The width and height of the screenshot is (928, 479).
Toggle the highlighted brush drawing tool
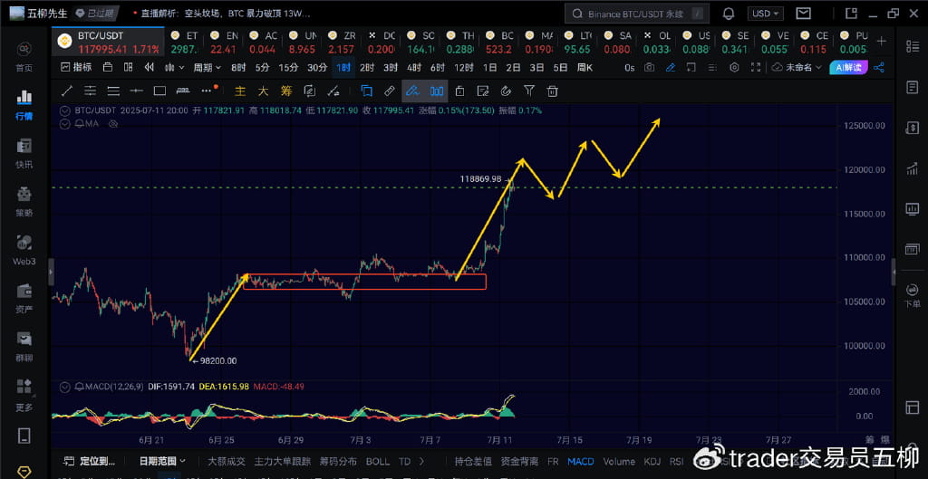click(x=413, y=91)
